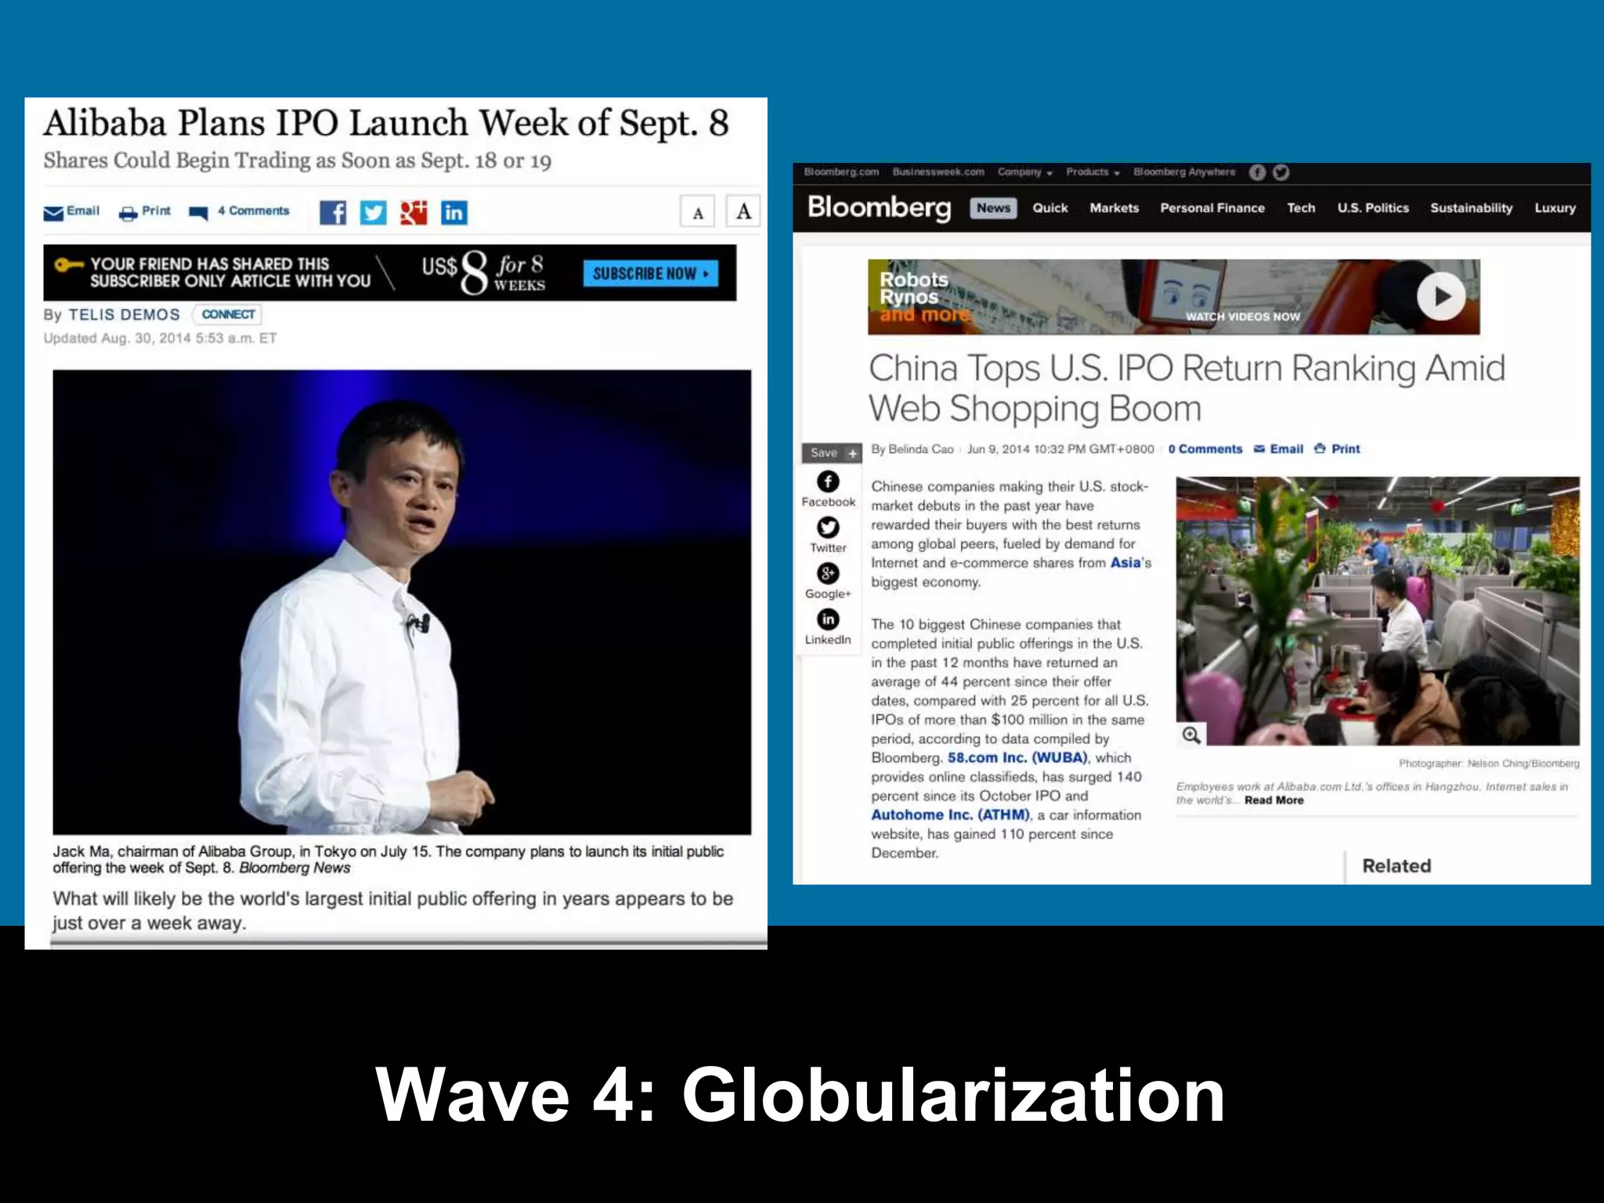Click the author name Belinda Cao
This screenshot has height=1203, width=1604.
pos(920,449)
